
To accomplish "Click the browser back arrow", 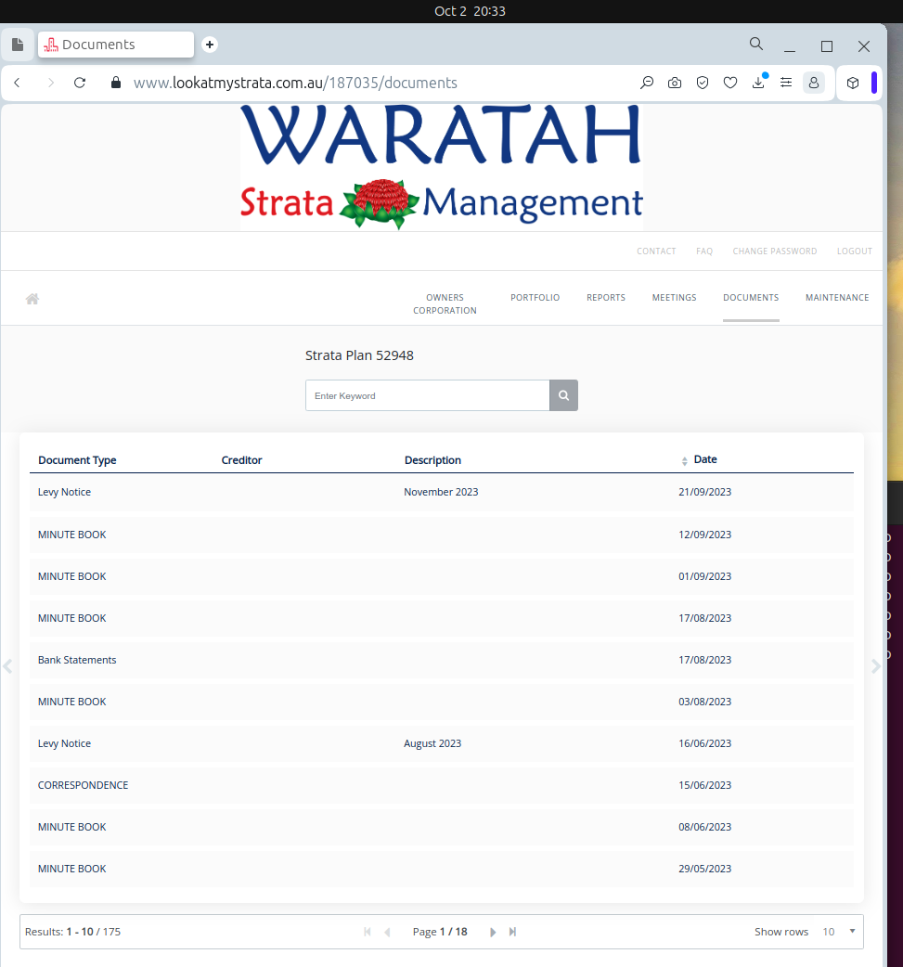I will point(18,83).
